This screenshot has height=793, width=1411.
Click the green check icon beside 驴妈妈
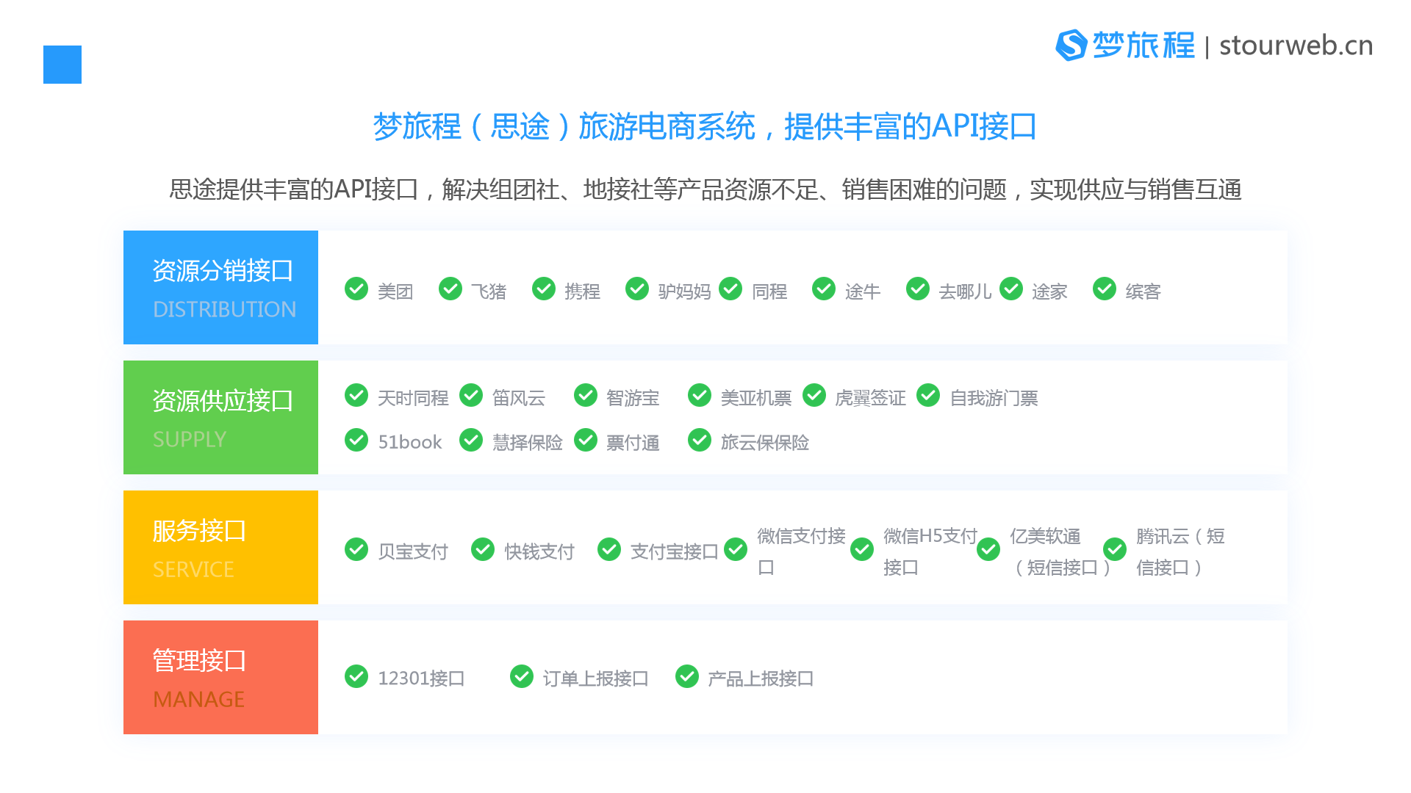[x=637, y=289]
